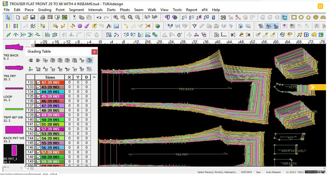The height and width of the screenshot is (175, 330).
Task: Expand the yellow side panel chevron
Action: point(313,87)
